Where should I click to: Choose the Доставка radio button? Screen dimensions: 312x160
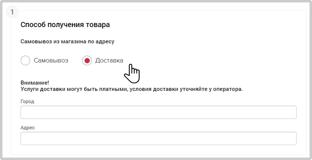pos(87,60)
